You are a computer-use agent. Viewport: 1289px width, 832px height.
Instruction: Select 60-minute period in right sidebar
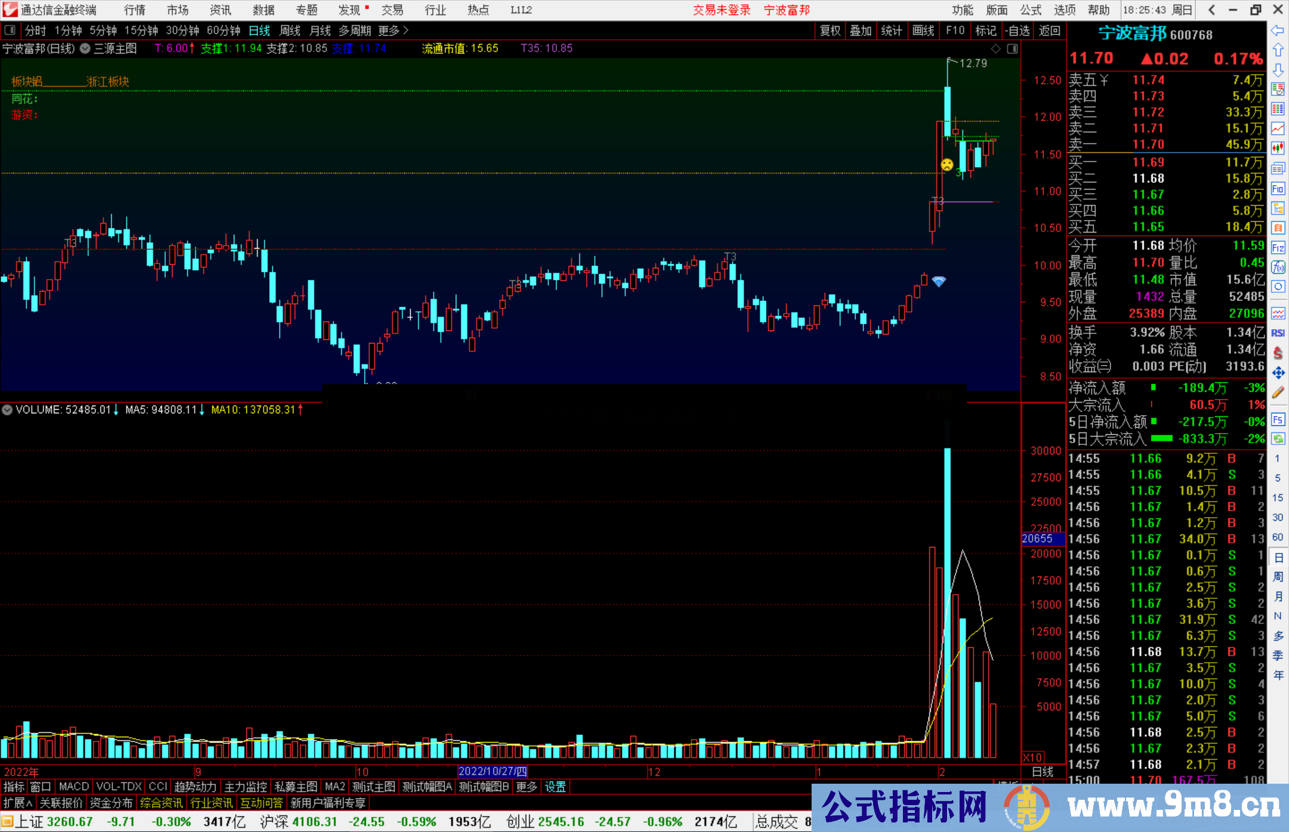1278,537
